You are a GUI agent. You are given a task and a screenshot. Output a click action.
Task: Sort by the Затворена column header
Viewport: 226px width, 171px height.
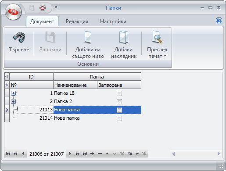pyautogui.click(x=119, y=85)
